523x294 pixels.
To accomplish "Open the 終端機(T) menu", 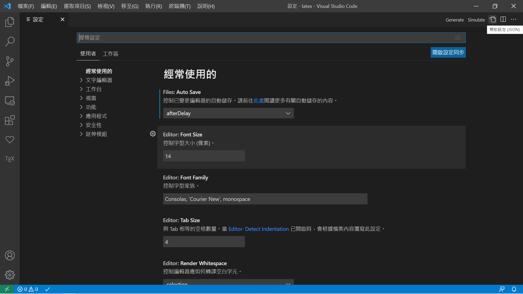I will pos(180,6).
